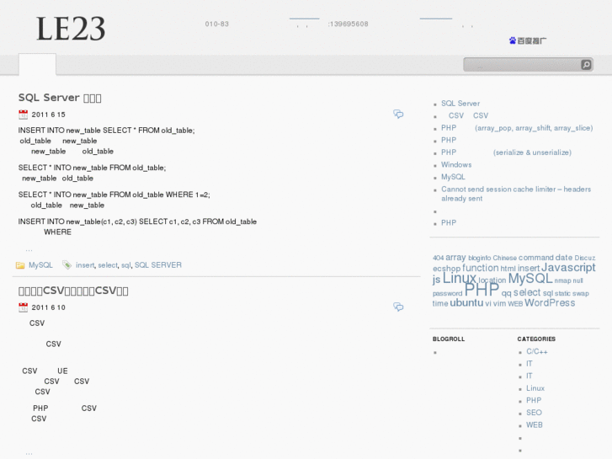Click the Discuz tag in tag cloud

(x=585, y=258)
